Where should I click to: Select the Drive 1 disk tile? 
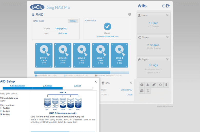pos(44,55)
